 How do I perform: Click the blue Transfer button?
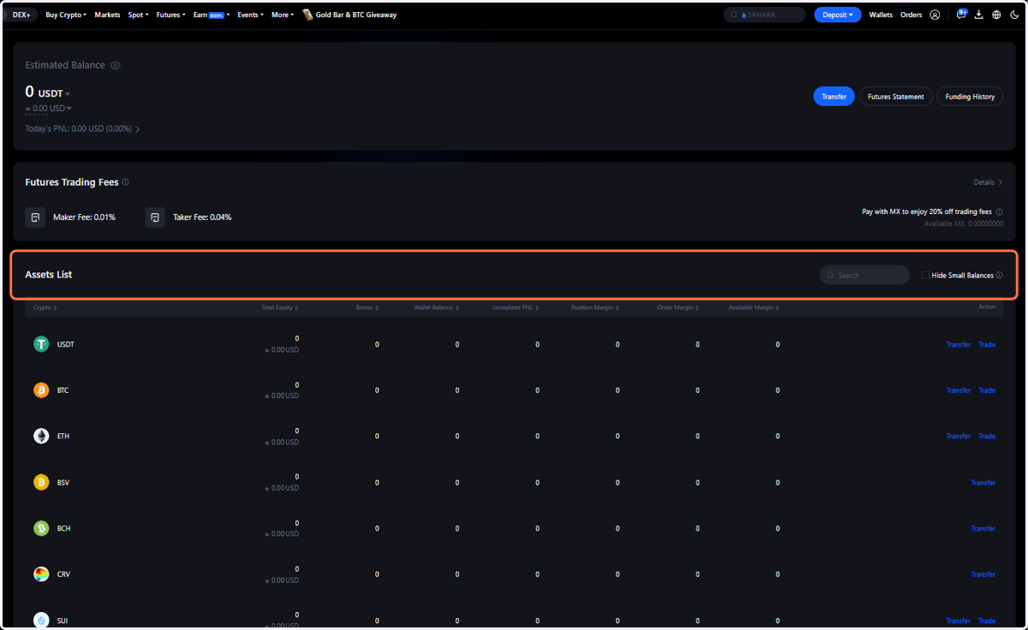[834, 97]
